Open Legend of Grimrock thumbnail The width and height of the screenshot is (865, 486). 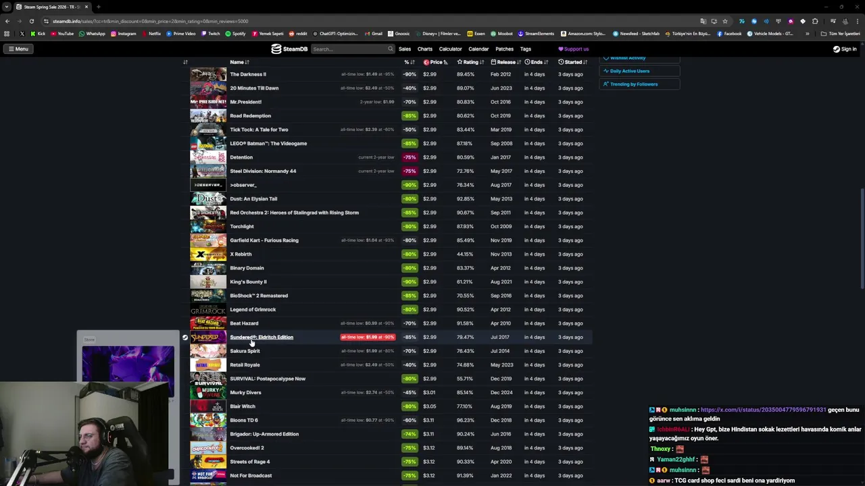pos(208,309)
